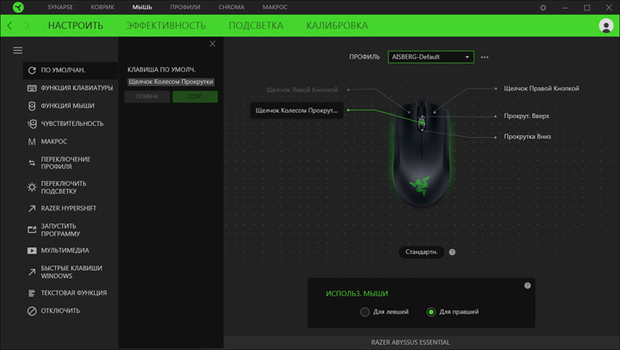Select Щелчок Колесом Прокрут... button assignment
Viewport: 620px width, 350px height.
pyautogui.click(x=296, y=110)
